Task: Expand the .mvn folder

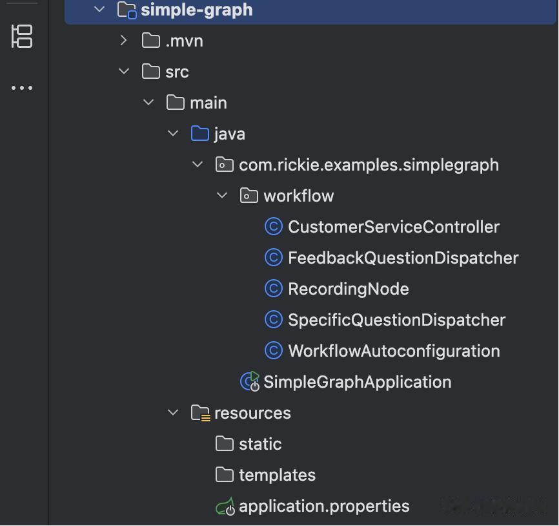Action: click(x=124, y=41)
